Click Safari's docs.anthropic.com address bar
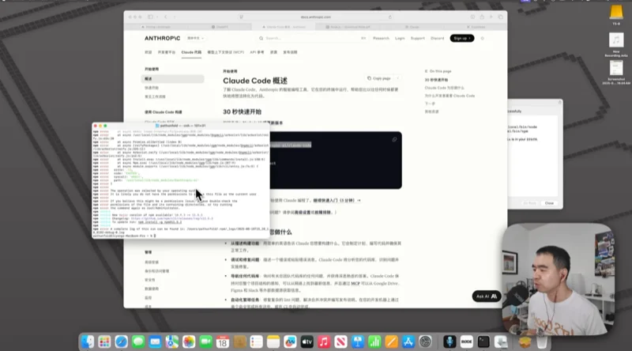632x351 pixels. [x=315, y=17]
